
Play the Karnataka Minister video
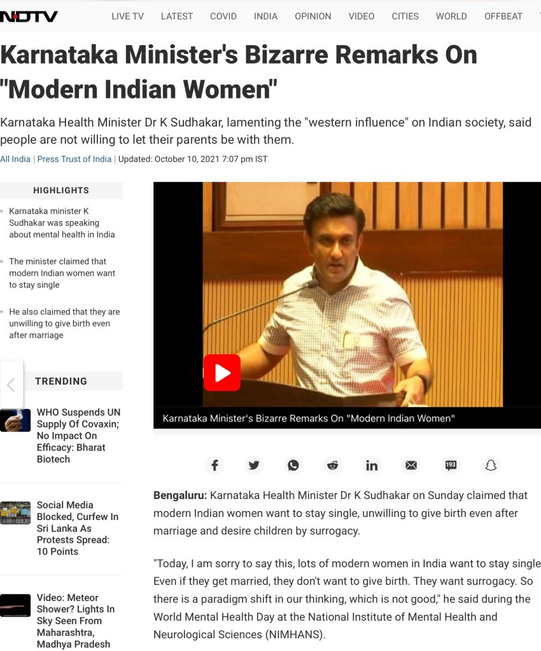(x=222, y=373)
